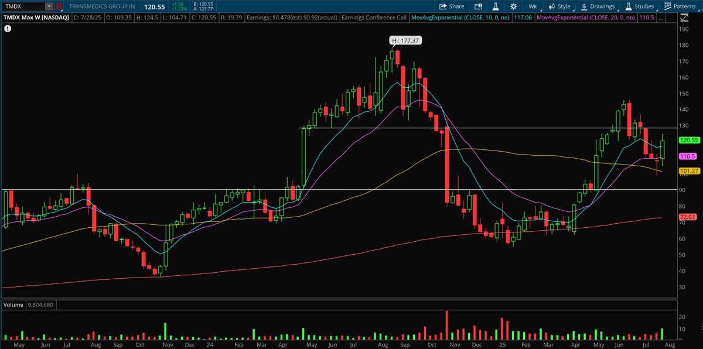Open the Drawings menu
Viewport: 703px width, 349px height.
598,6
